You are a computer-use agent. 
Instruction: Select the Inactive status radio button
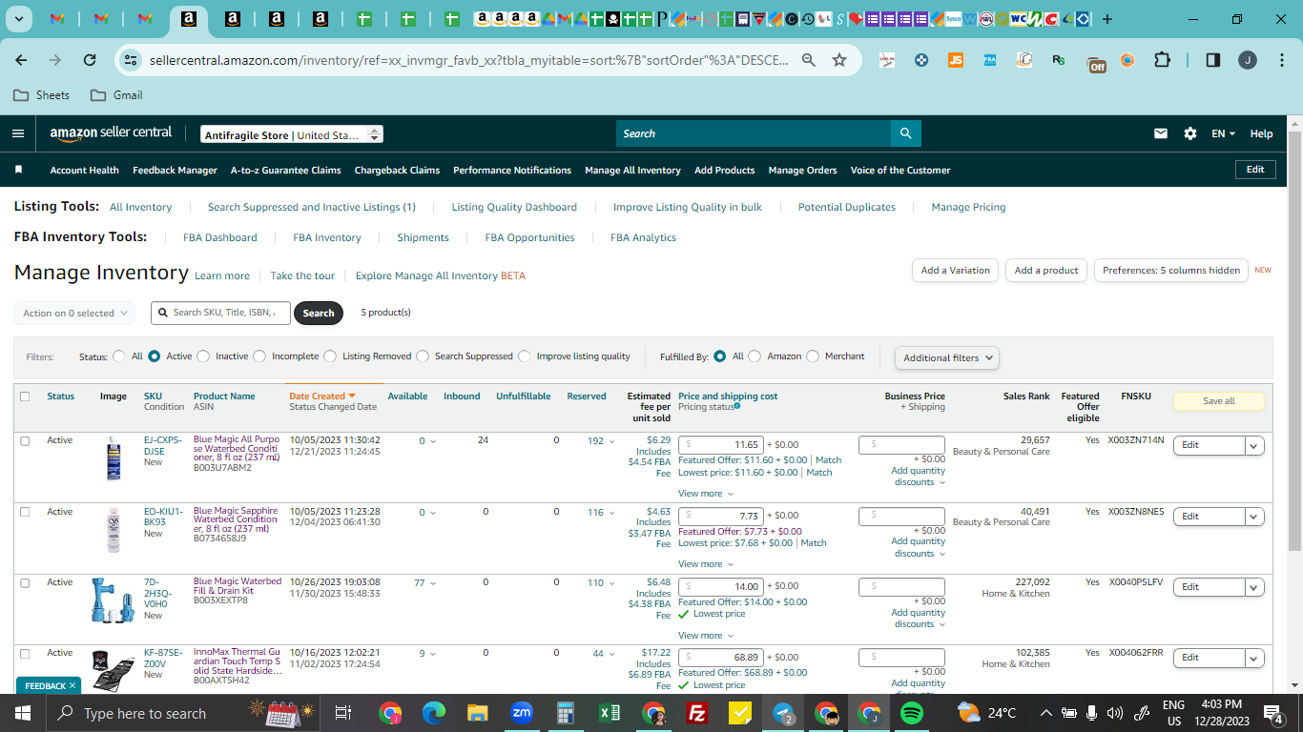point(203,356)
